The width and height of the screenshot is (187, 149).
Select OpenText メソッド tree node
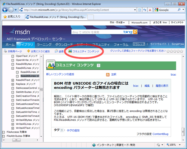27,56
